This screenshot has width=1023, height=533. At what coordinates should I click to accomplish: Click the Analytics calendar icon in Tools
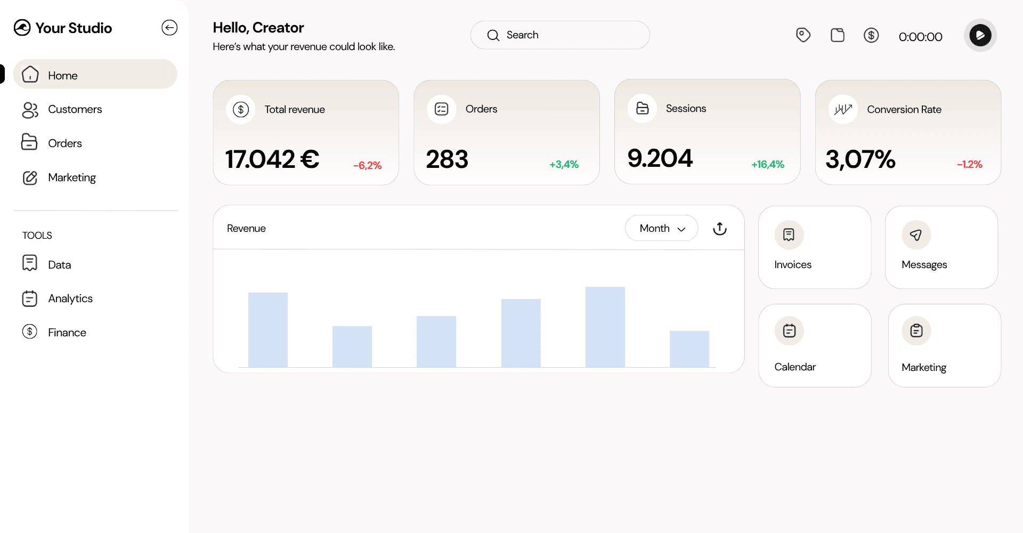click(x=30, y=298)
